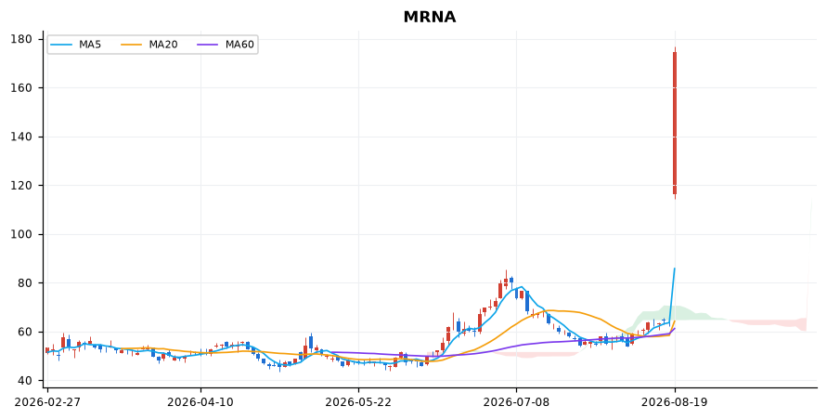
Task: Click the 2026-02-27 date label
Action: (x=47, y=402)
